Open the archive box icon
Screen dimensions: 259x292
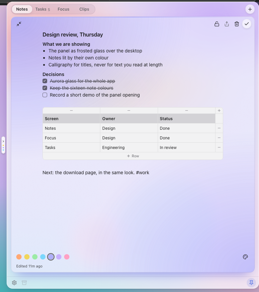[24, 283]
